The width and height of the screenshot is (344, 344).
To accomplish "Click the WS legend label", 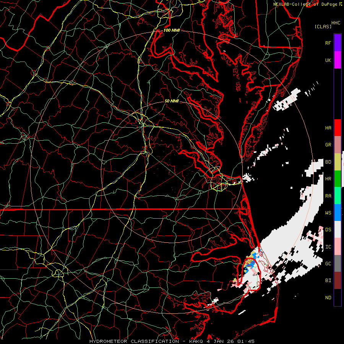I will [328, 213].
